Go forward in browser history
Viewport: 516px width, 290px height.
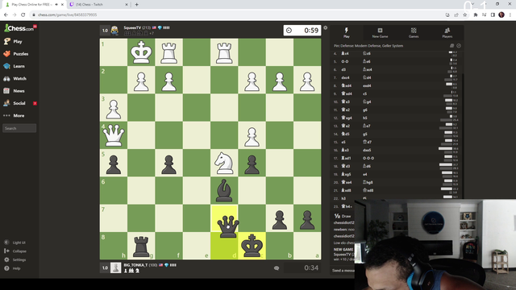(15, 14)
